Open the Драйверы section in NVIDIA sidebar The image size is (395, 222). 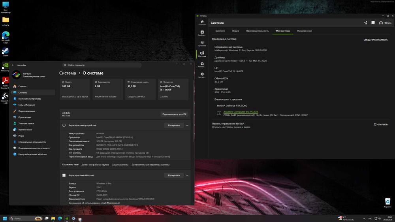coord(202,33)
